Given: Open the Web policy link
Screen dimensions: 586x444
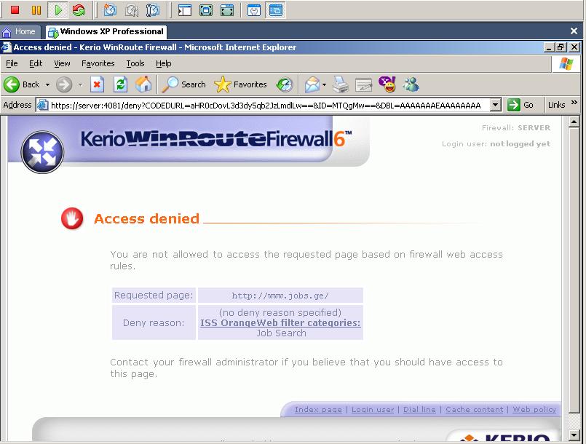Looking at the screenshot, I should click(534, 410).
